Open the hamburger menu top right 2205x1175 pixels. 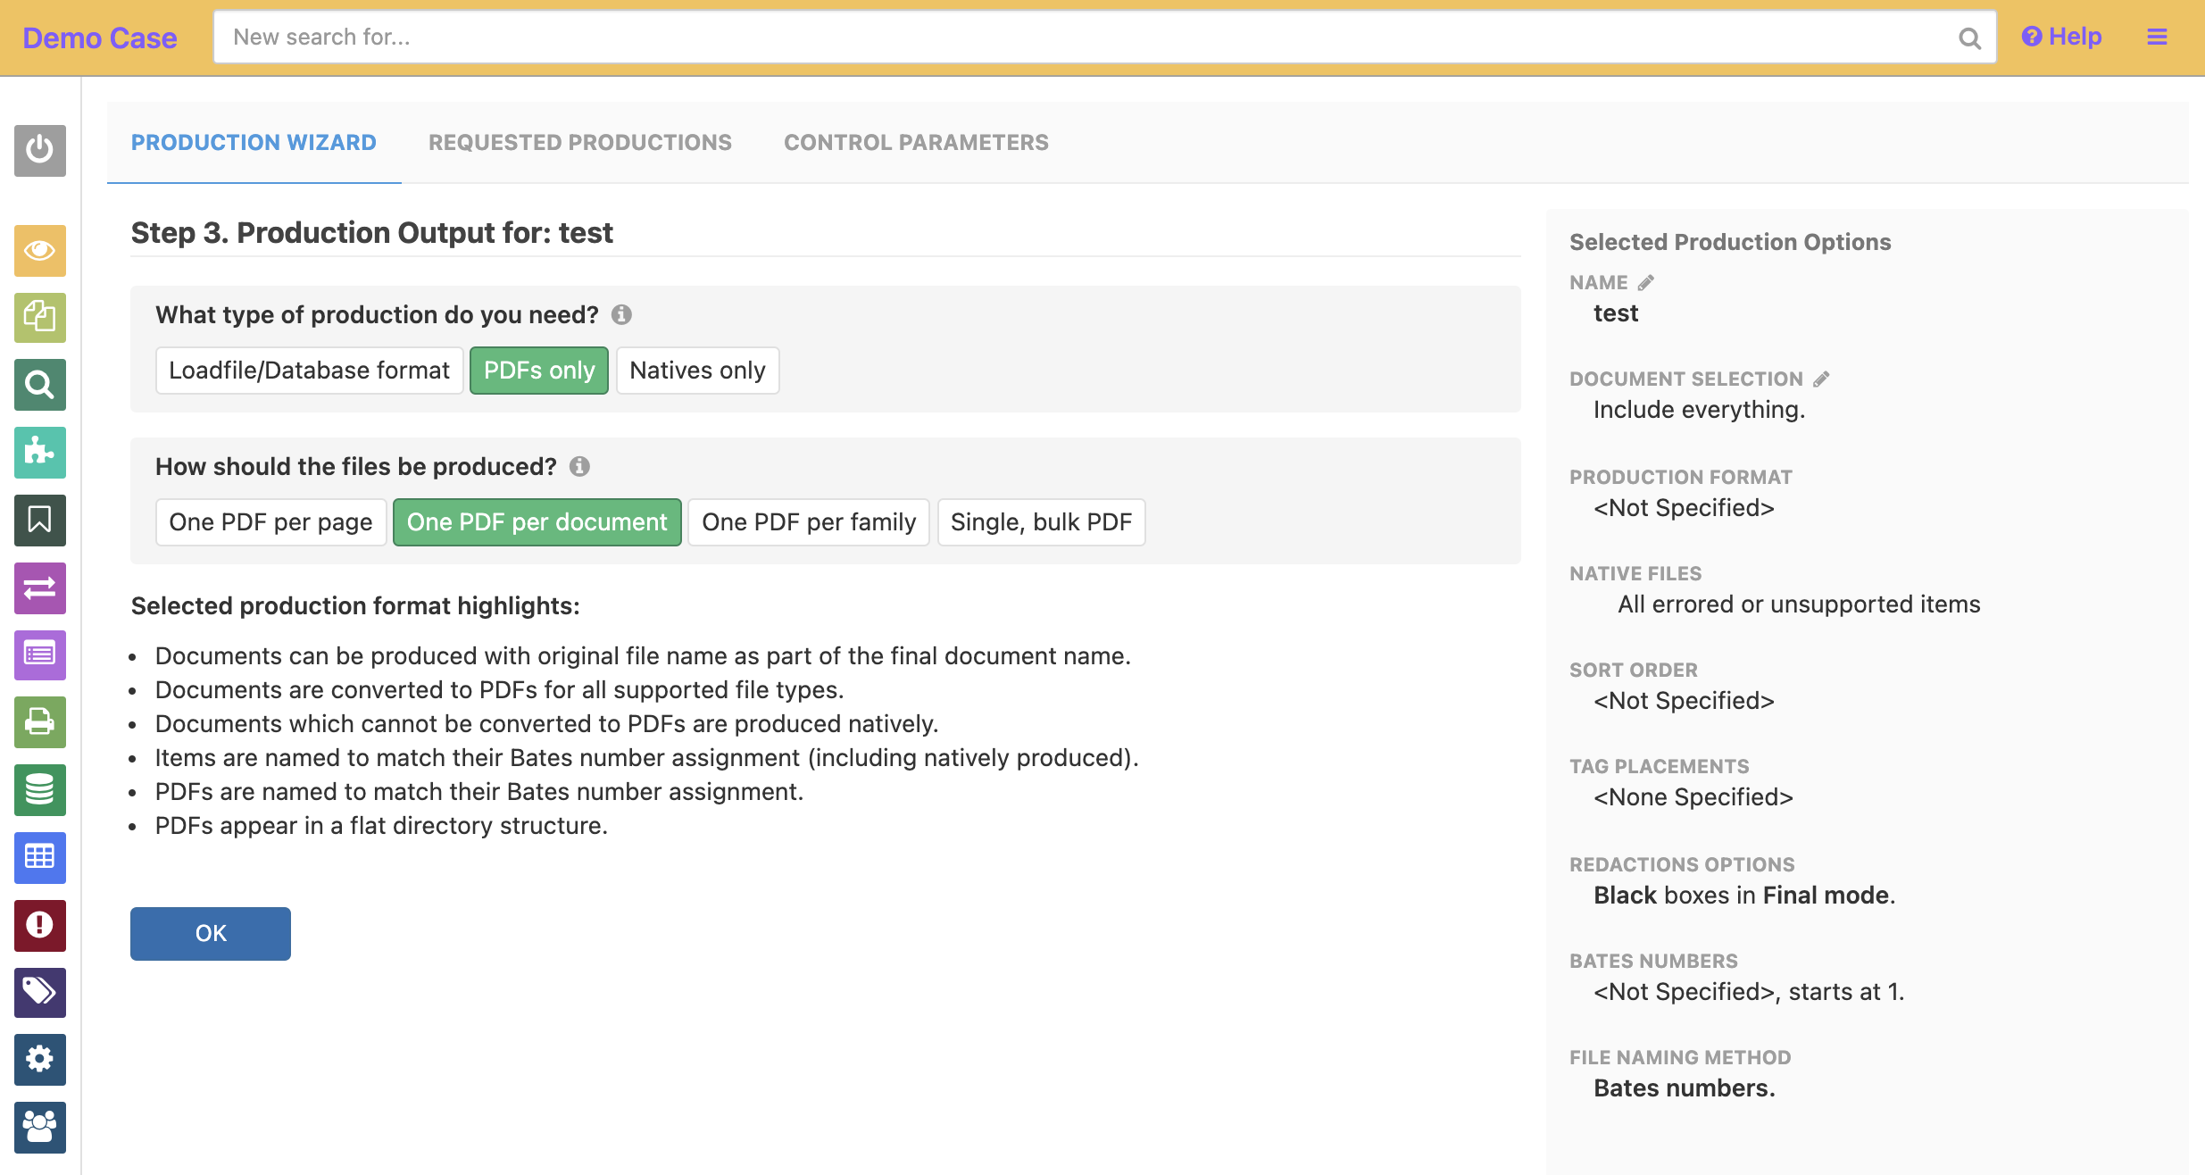pyautogui.click(x=2157, y=37)
